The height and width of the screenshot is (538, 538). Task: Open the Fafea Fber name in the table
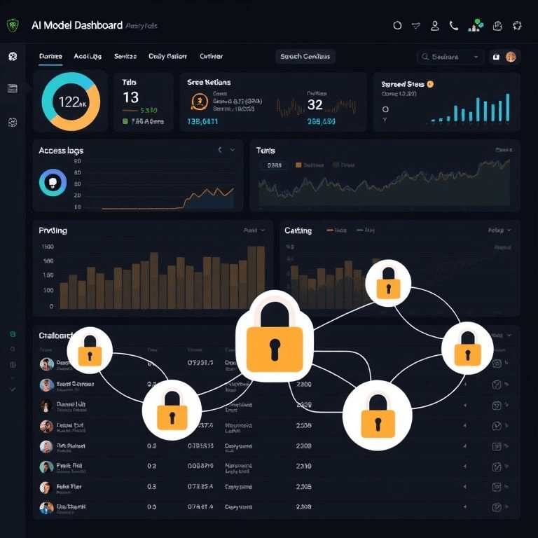69,487
